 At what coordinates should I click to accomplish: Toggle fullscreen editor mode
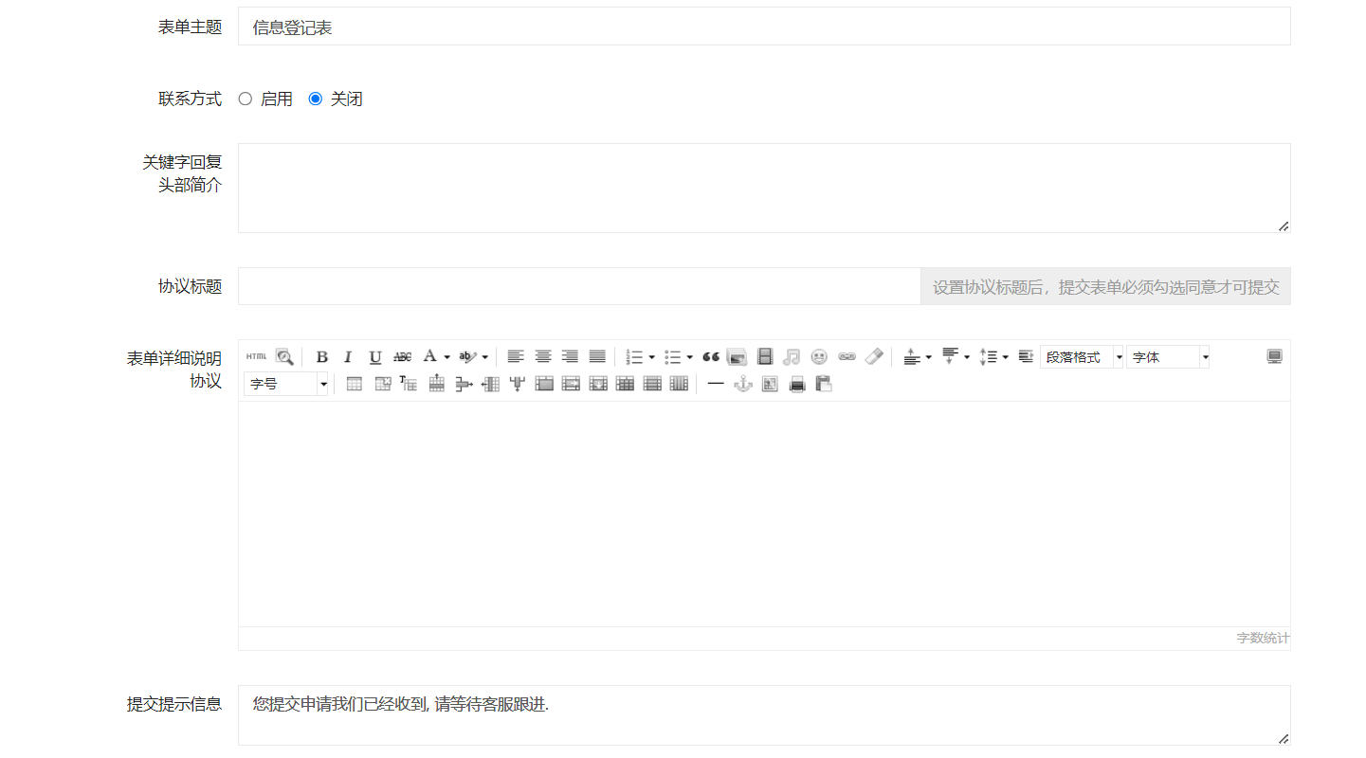pyautogui.click(x=1275, y=356)
